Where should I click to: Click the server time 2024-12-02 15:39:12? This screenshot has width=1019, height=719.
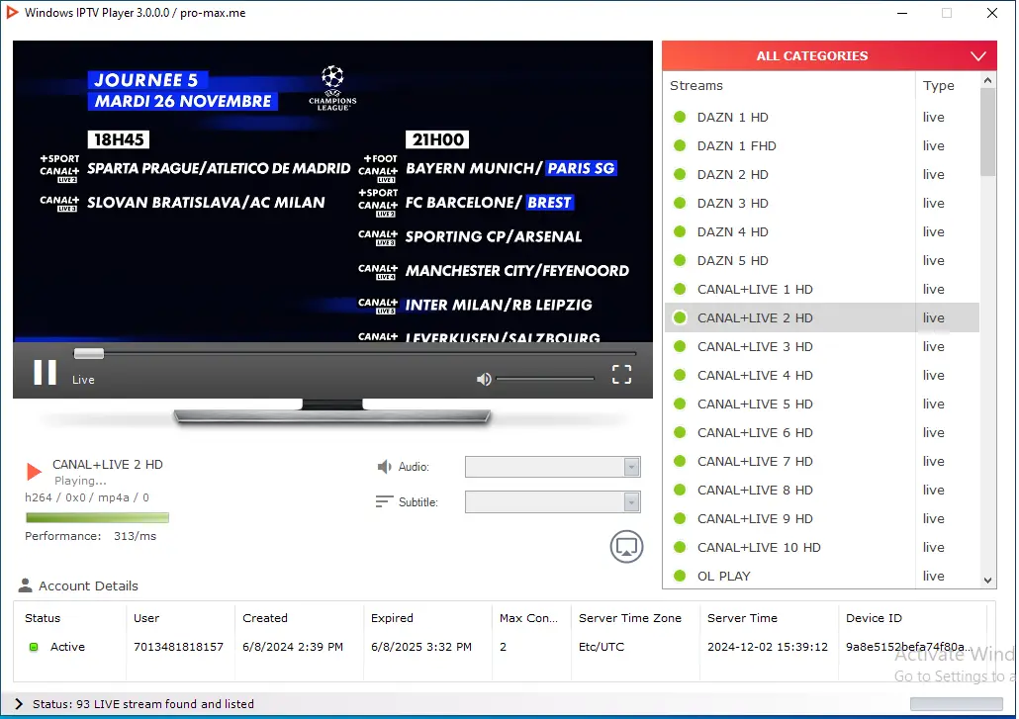pyautogui.click(x=768, y=647)
